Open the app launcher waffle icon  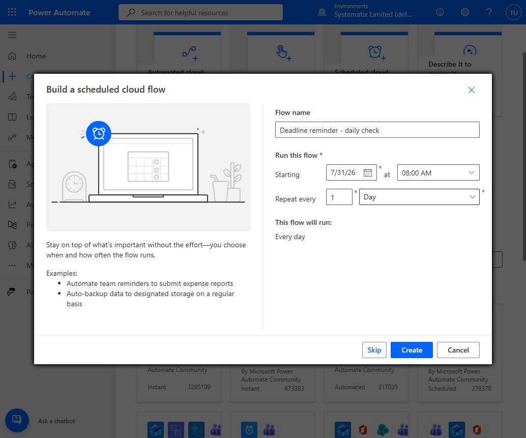(x=12, y=12)
